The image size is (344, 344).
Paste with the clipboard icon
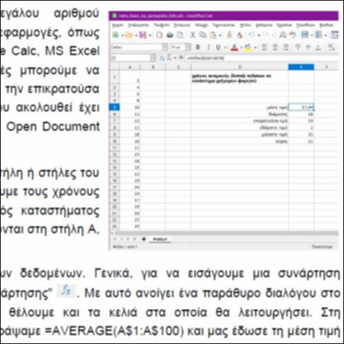tap(213, 35)
